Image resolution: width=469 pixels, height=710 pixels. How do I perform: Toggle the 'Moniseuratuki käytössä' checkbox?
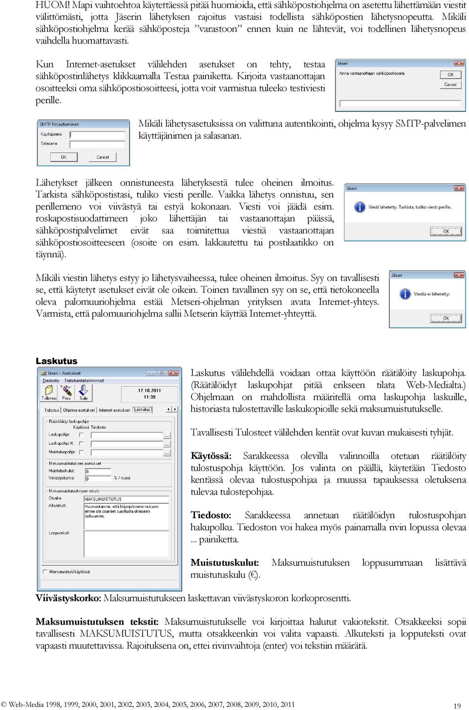pos(45,571)
